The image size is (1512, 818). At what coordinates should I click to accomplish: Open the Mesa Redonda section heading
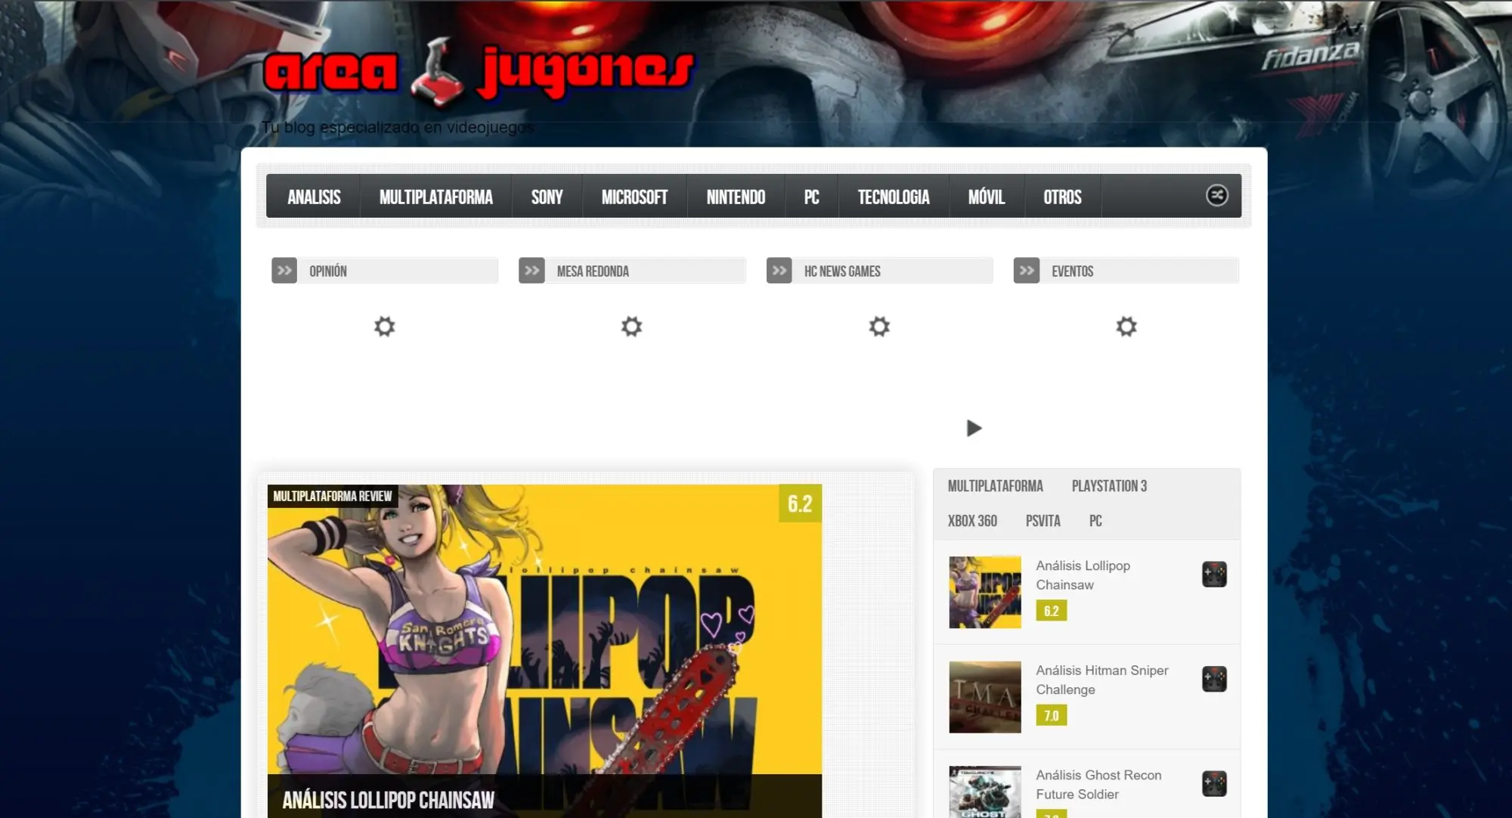click(593, 271)
